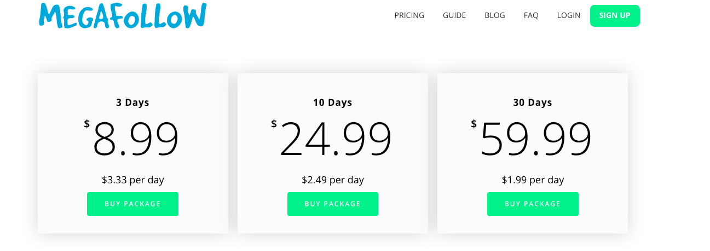Click the "$3.33 per day" text

coord(132,180)
